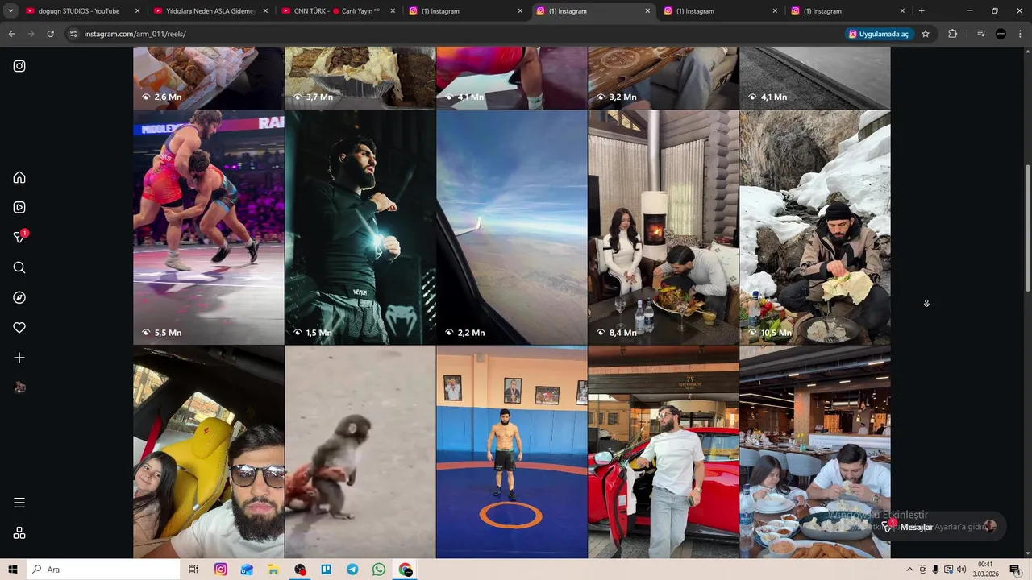The width and height of the screenshot is (1032, 580).
Task: Open the Meta apps icon in sidebar
Action: [x=19, y=532]
